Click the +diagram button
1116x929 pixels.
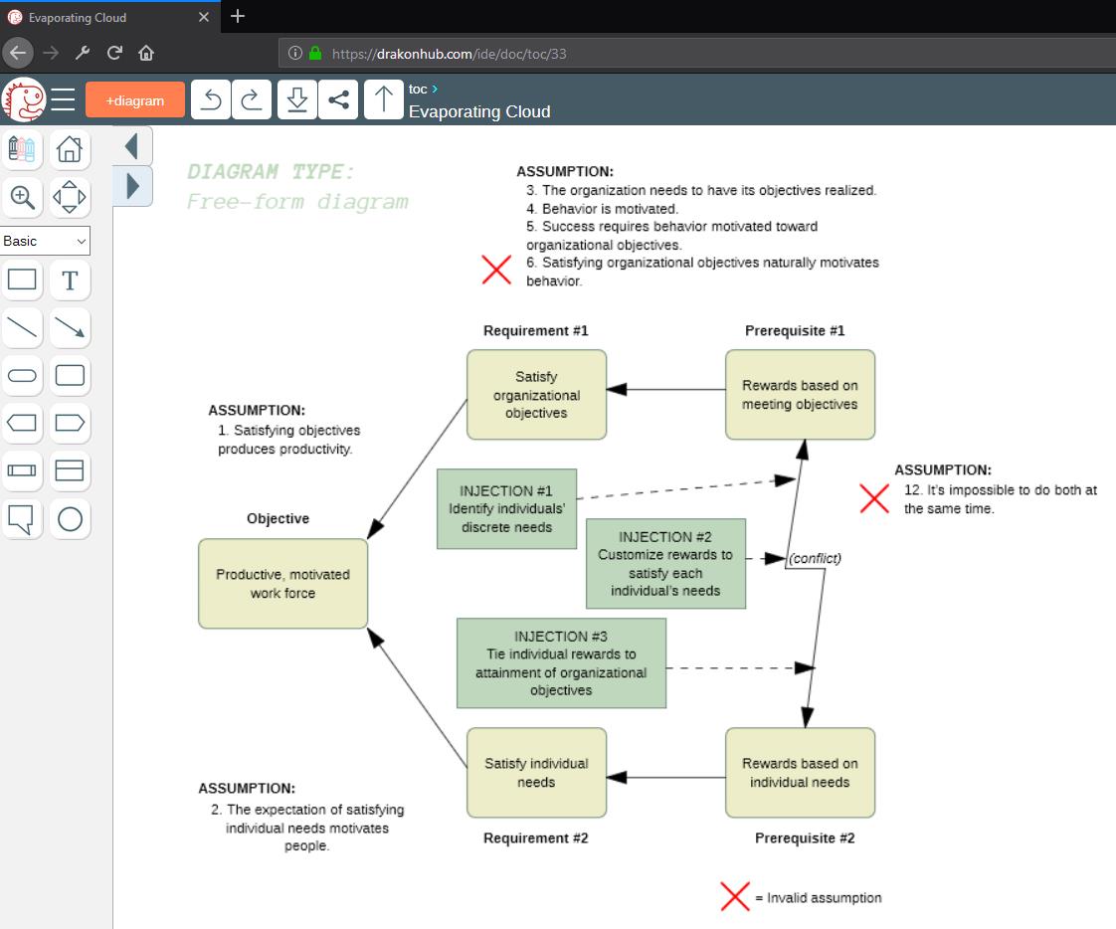pos(135,100)
